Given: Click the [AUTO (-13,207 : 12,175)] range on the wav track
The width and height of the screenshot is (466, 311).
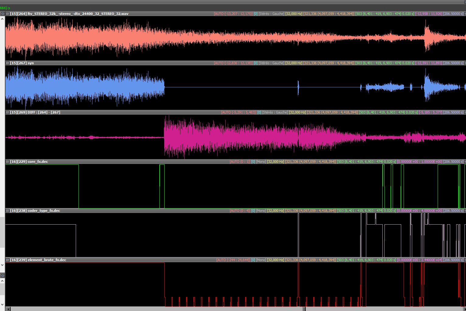Looking at the screenshot, I should (233, 14).
